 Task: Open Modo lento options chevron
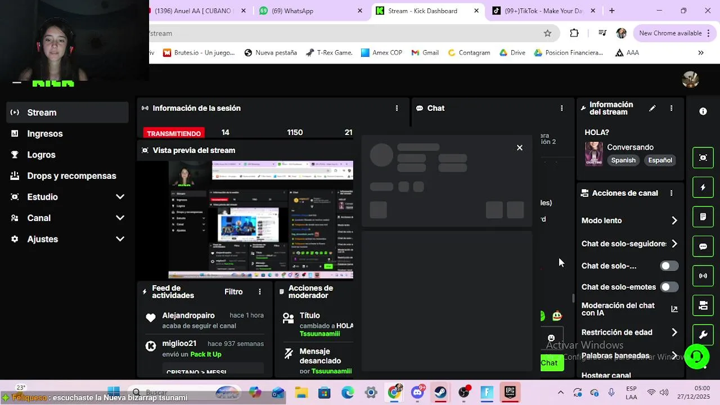[x=674, y=220]
